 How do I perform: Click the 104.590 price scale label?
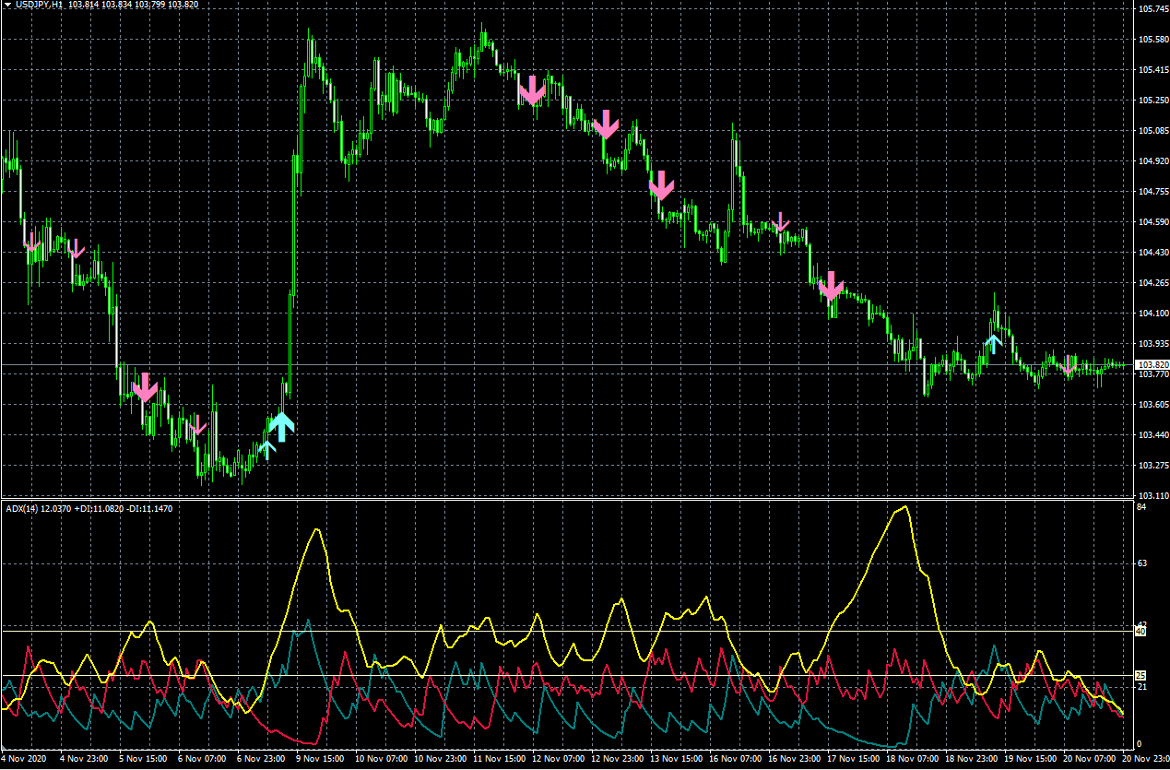pos(1152,222)
